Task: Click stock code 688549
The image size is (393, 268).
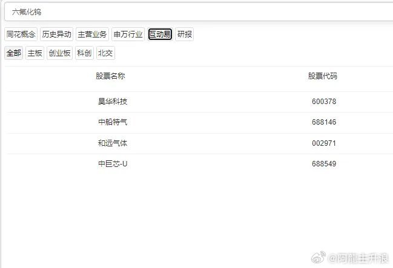Action: tap(324, 164)
